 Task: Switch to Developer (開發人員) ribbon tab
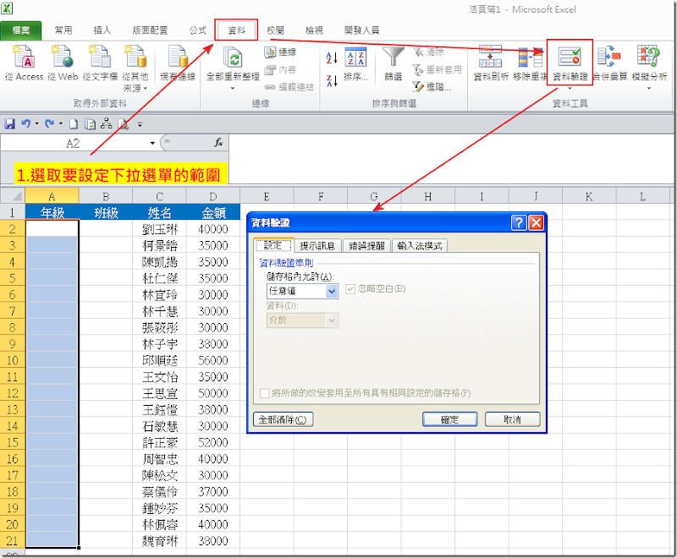click(x=361, y=30)
